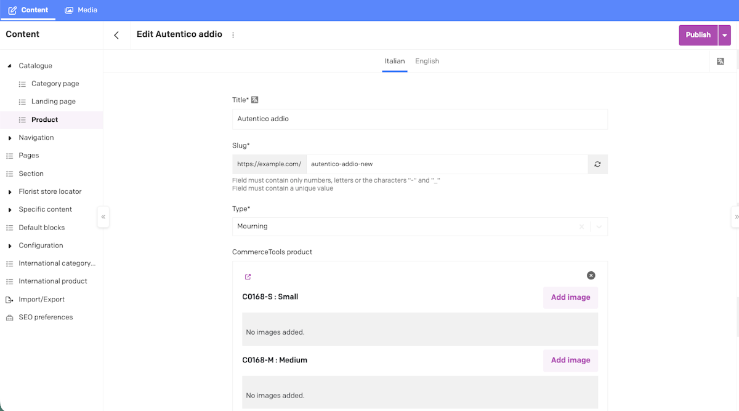739x411 pixels.
Task: Remove the CommerceTools product with the X icon
Action: coord(591,276)
